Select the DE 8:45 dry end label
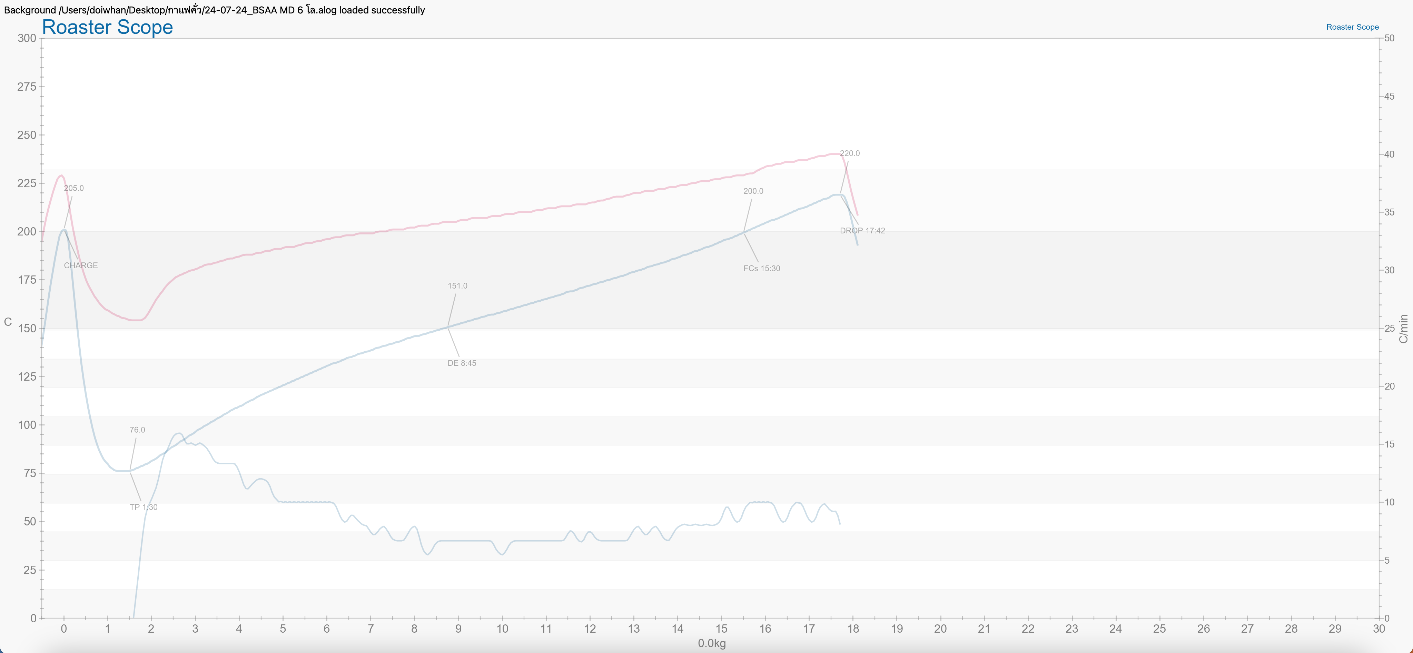 pyautogui.click(x=462, y=363)
